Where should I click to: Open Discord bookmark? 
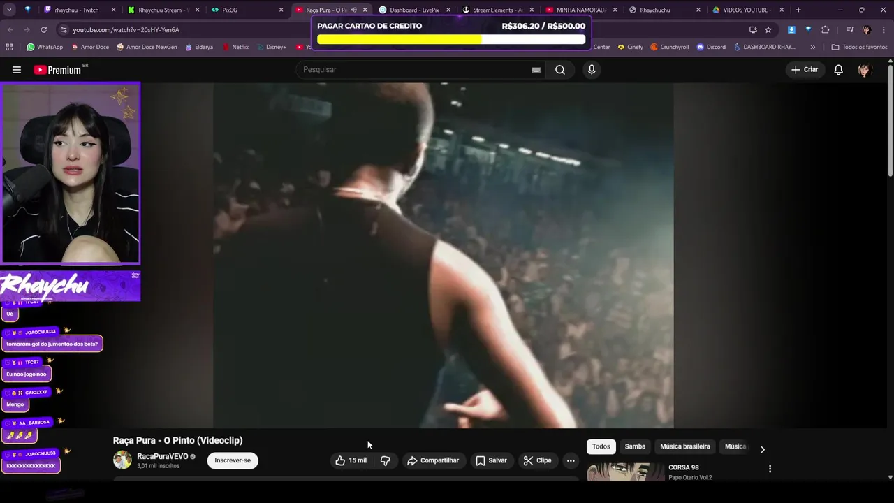pos(711,47)
